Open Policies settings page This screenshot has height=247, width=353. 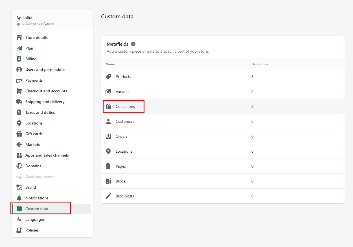(32, 230)
